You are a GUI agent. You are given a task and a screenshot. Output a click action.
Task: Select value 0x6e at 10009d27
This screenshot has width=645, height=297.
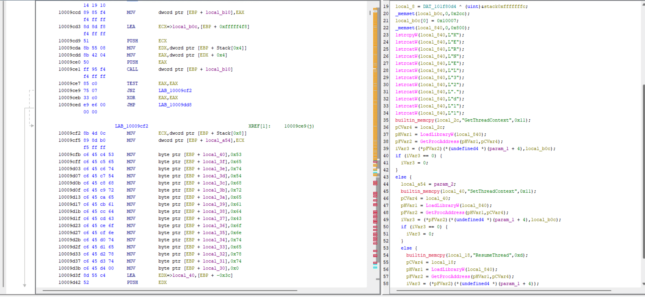point(236,233)
